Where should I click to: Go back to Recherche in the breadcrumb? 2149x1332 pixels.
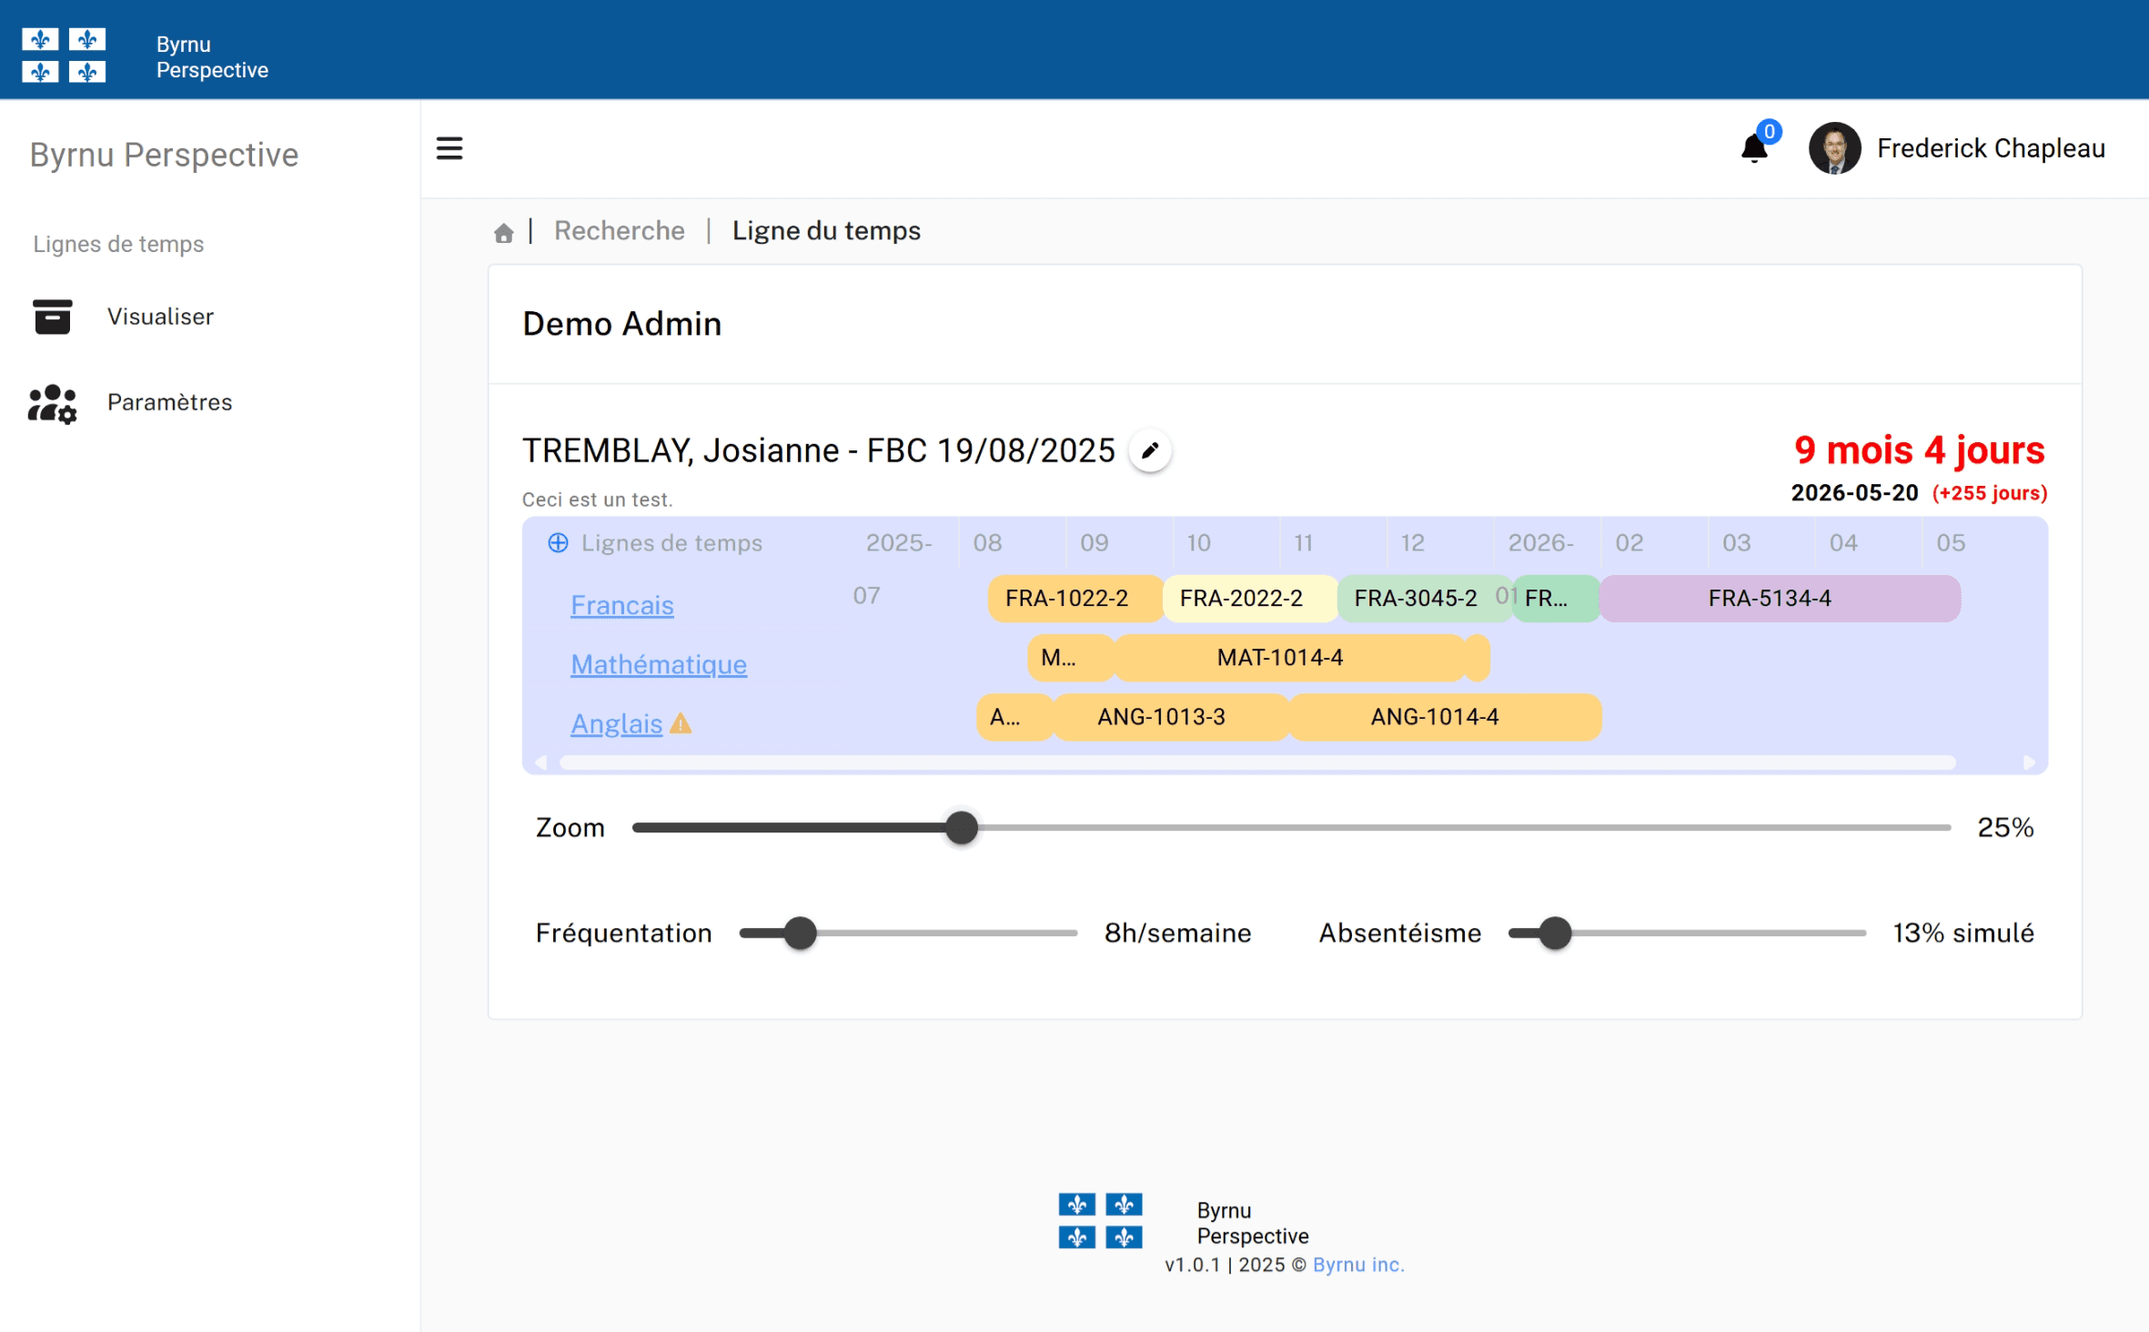coord(620,230)
